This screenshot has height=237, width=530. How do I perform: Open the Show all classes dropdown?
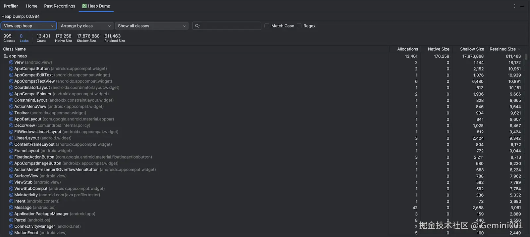click(152, 26)
